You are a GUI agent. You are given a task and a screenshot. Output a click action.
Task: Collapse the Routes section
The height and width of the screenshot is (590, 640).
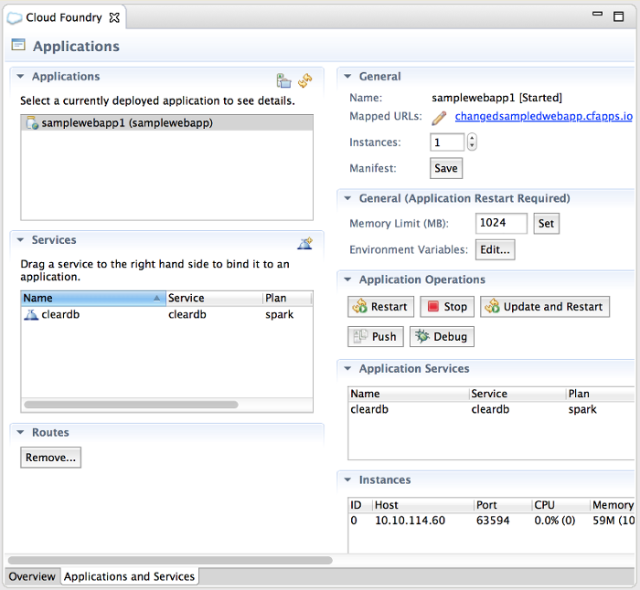click(x=20, y=432)
